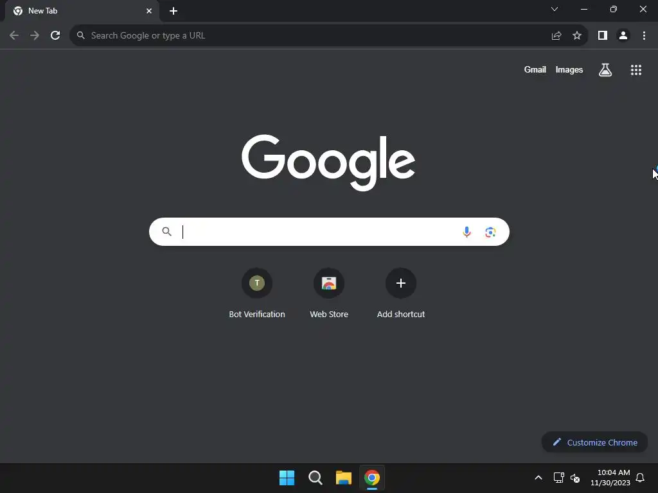Click the muted volume tray icon
The width and height of the screenshot is (658, 493).
point(575,478)
